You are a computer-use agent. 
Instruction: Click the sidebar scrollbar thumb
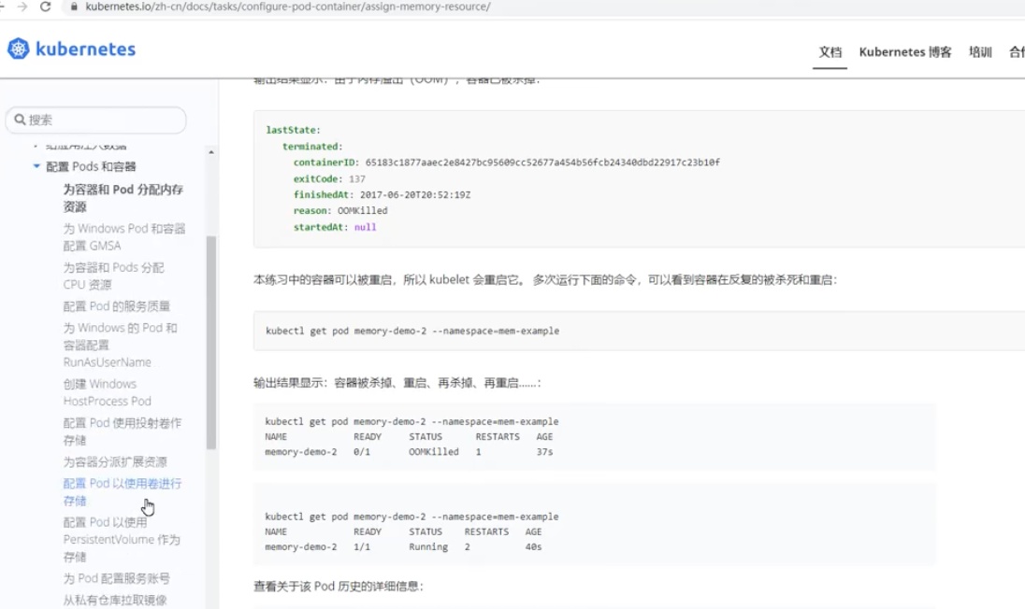pyautogui.click(x=211, y=343)
